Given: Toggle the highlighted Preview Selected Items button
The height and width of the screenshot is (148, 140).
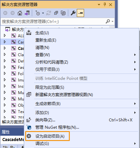Looking at the screenshot, I should click(x=80, y=13).
